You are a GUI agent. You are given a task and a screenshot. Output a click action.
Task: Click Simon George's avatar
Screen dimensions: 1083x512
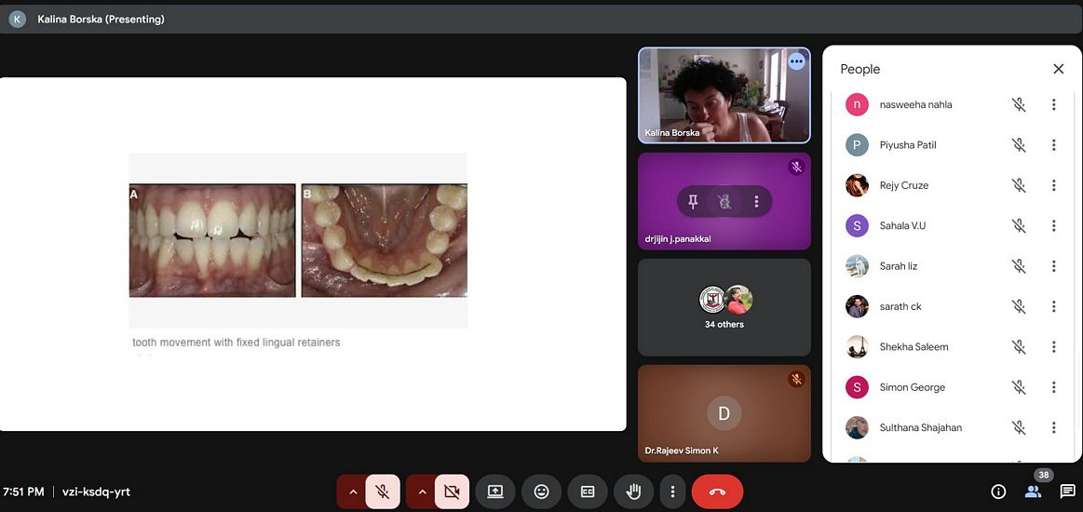(x=857, y=387)
